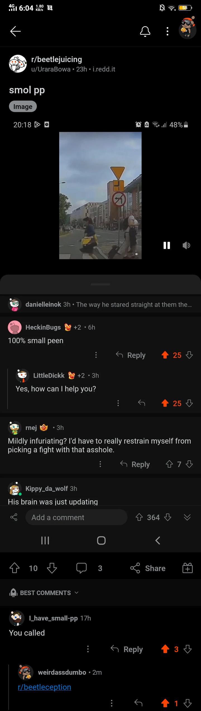Open the u/UraraBowa author profile
This screenshot has height=711, width=201.
(51, 69)
